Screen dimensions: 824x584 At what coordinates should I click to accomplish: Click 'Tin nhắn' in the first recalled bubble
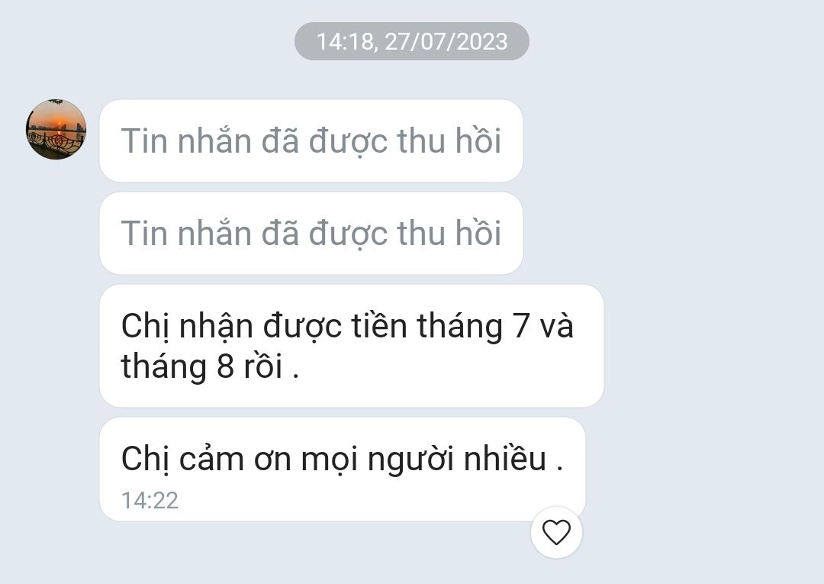(186, 141)
